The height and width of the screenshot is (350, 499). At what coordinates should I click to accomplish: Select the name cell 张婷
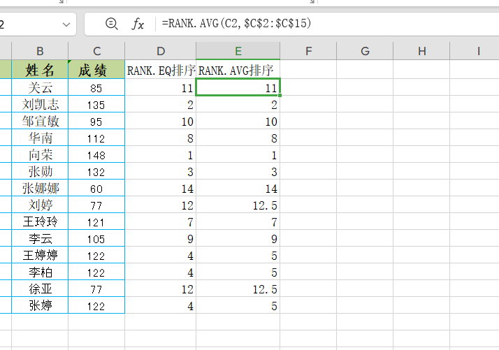(40, 306)
